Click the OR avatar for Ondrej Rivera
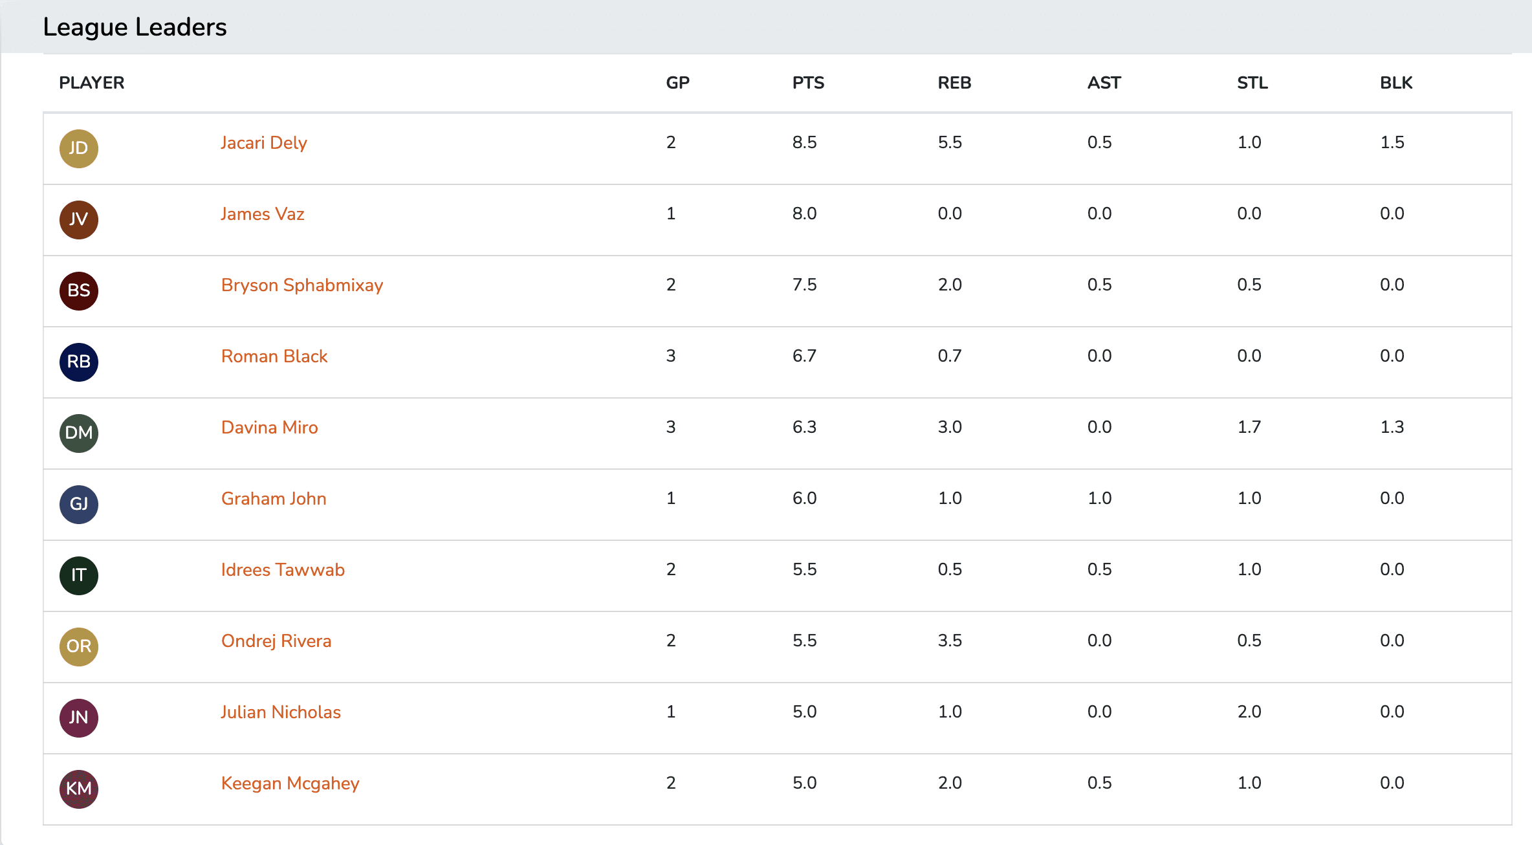 79,647
